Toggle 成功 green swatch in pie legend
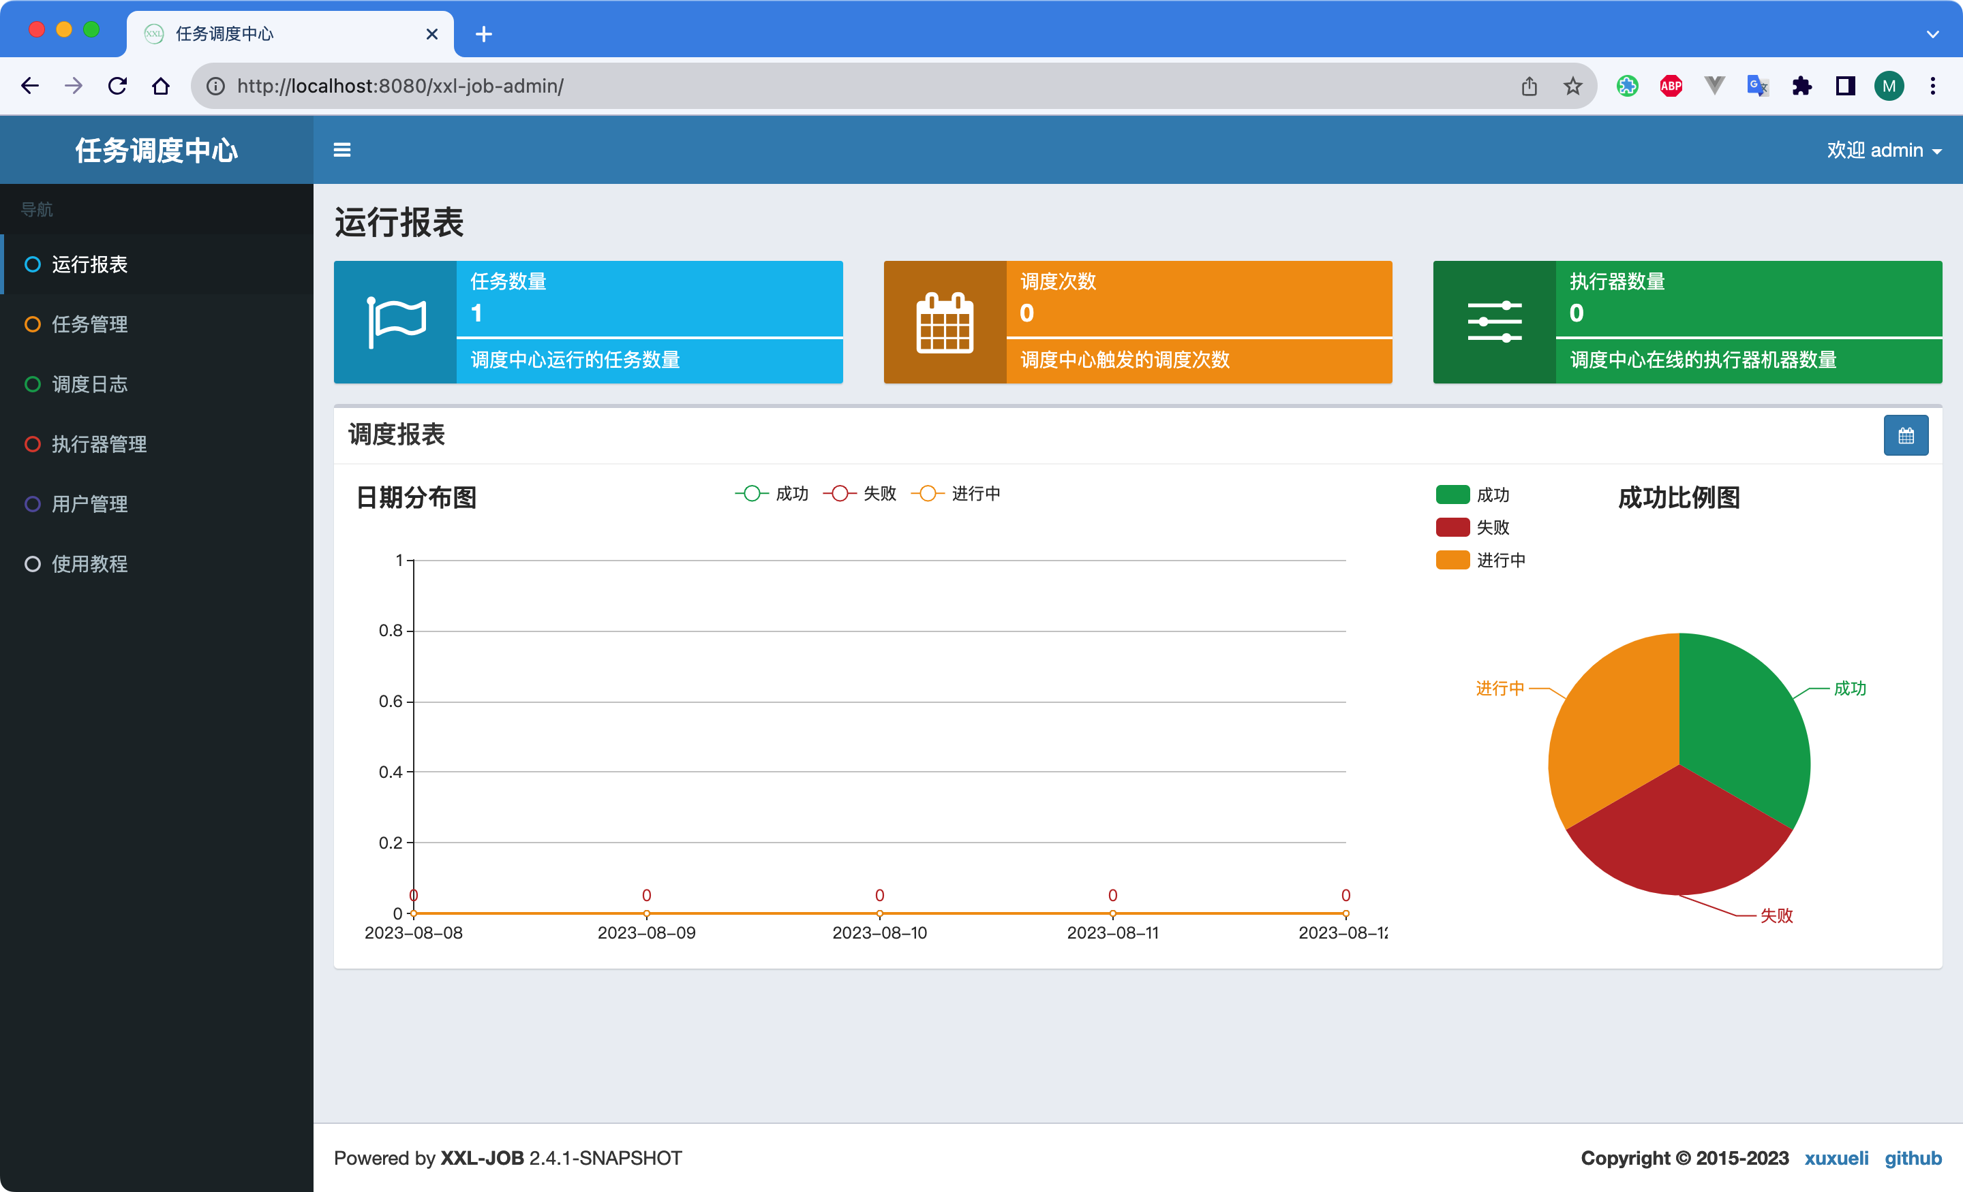1963x1192 pixels. [1452, 495]
